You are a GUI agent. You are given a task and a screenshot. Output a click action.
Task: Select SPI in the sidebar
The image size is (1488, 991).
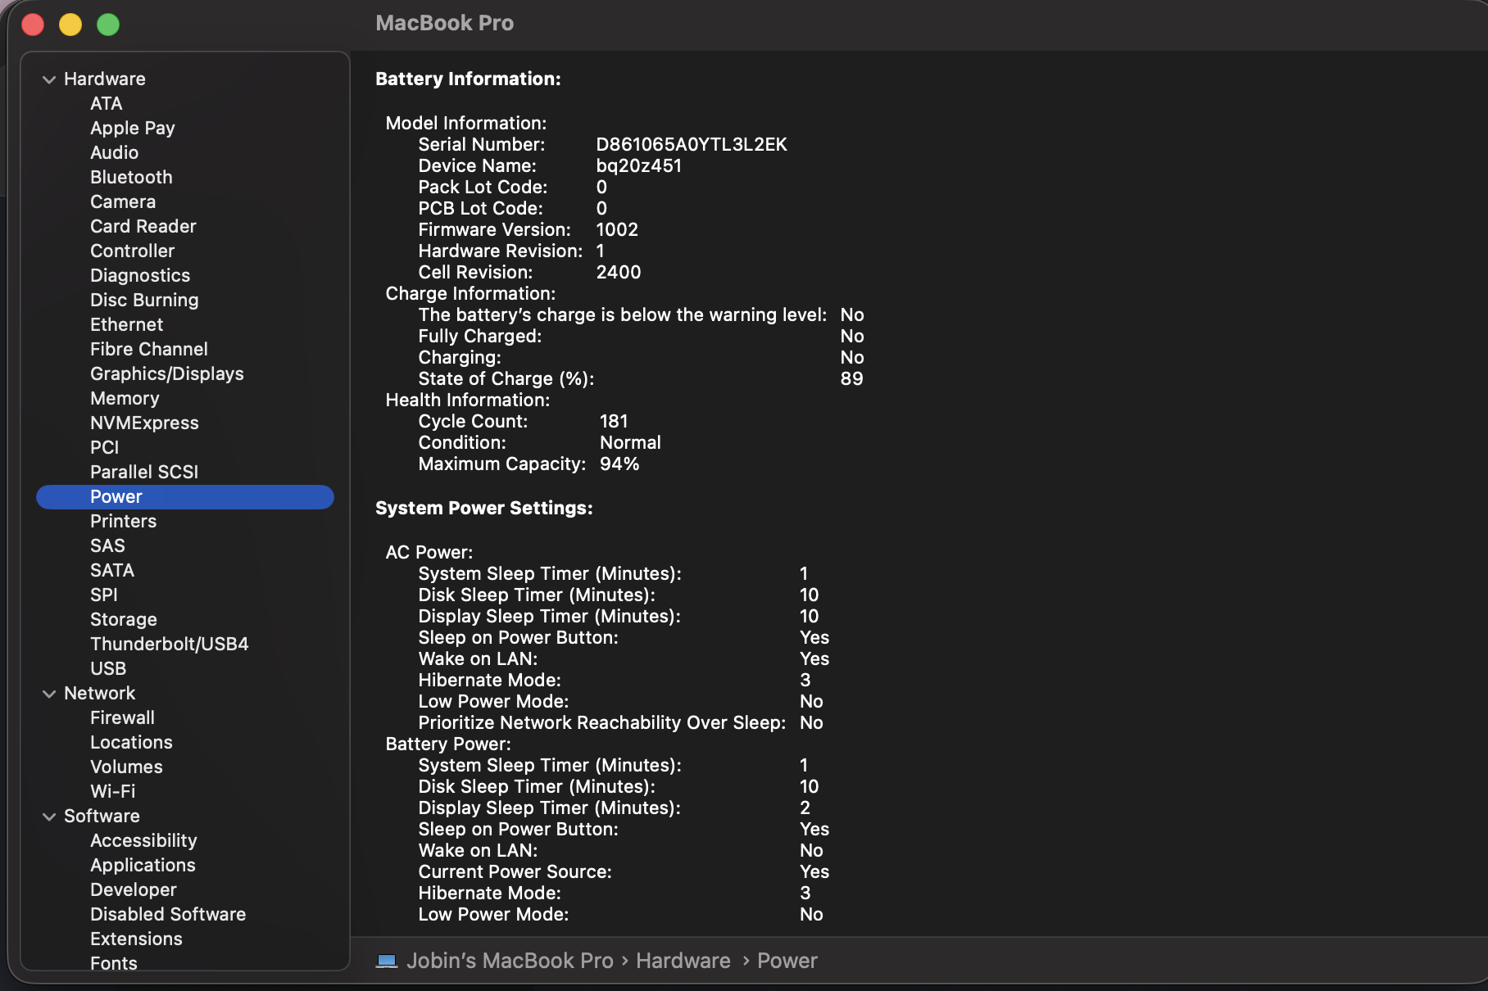[x=104, y=595]
